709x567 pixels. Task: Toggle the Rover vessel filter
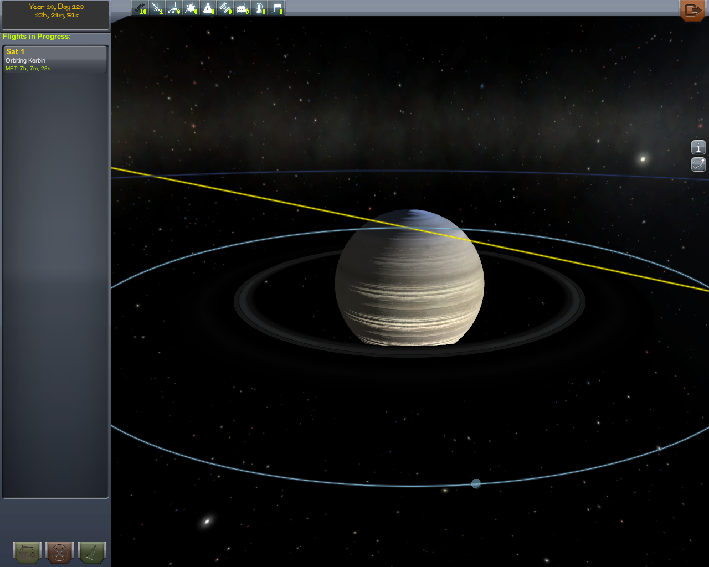click(174, 8)
